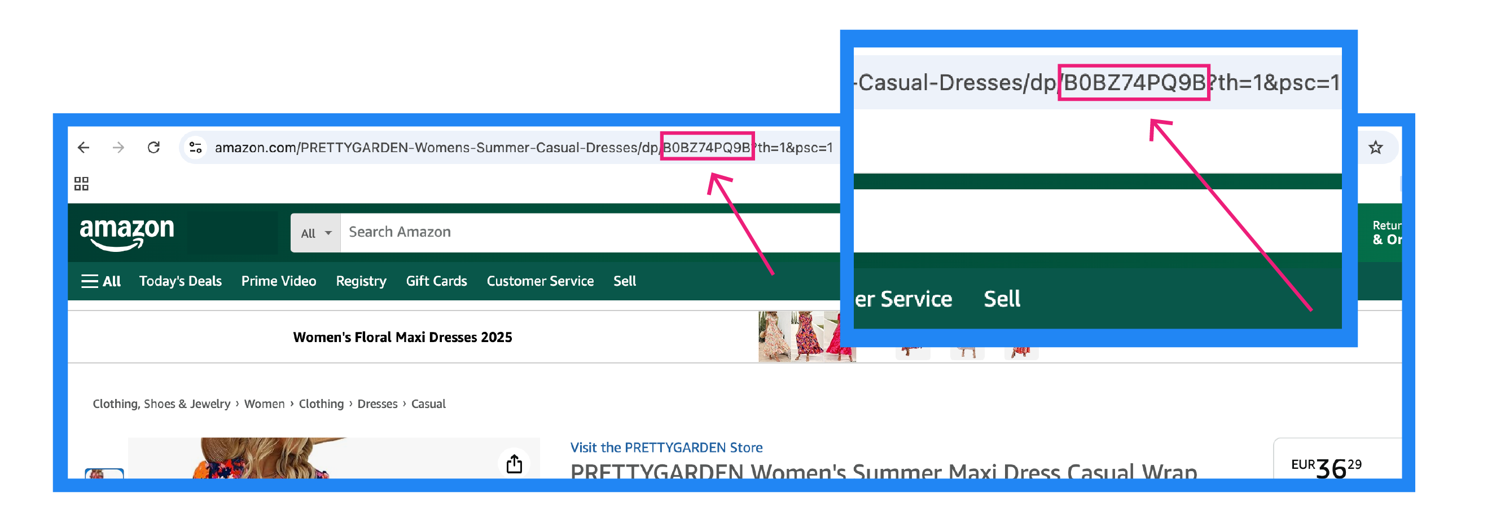Screen dimensions: 1505x510
Task: Click the share icon on product image
Action: tap(514, 464)
